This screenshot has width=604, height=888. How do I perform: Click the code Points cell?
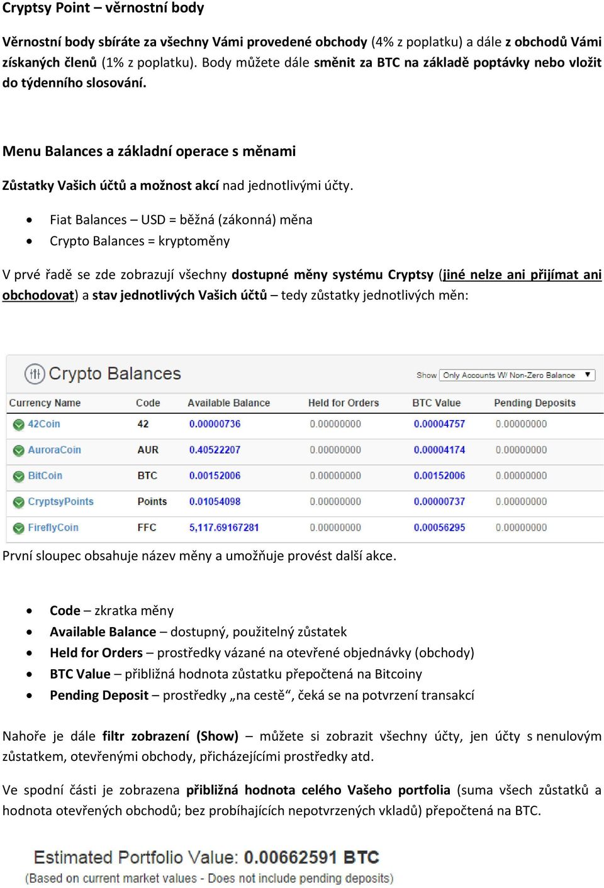[x=152, y=501]
